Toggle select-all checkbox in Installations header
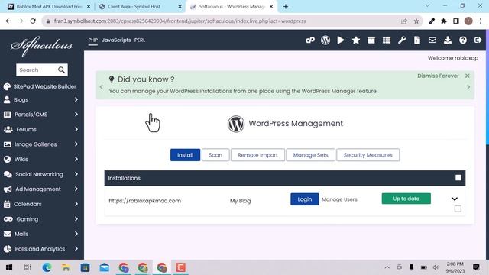Screen dimensions: 489x275 pos(458,178)
